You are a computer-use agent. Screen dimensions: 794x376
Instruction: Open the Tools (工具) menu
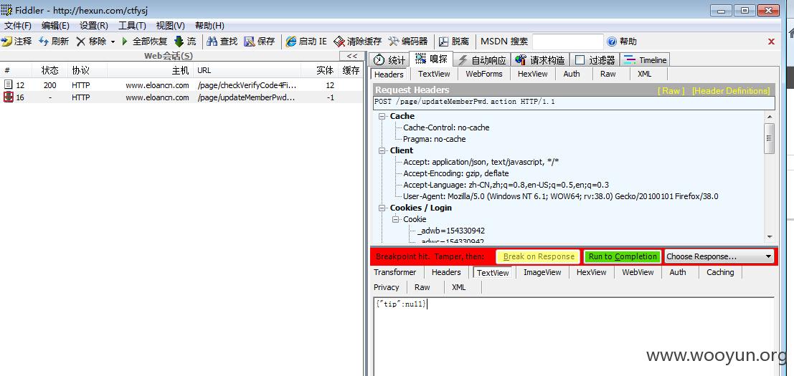(x=132, y=26)
